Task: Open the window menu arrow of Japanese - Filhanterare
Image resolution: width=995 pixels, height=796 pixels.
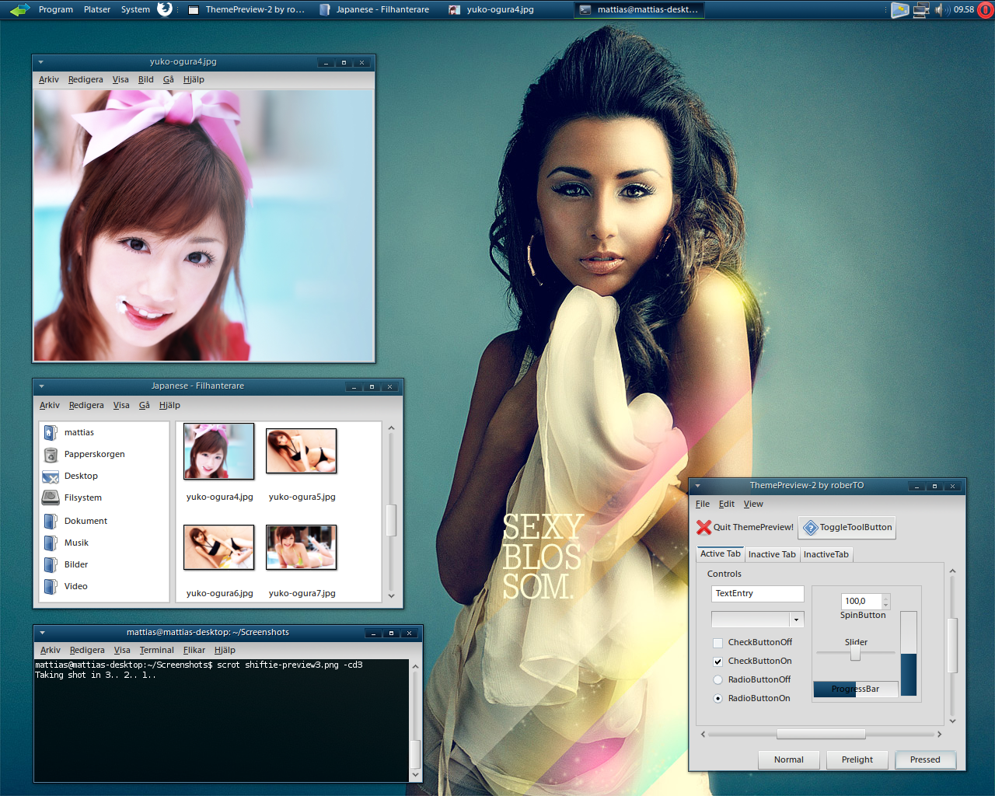Action: point(42,386)
